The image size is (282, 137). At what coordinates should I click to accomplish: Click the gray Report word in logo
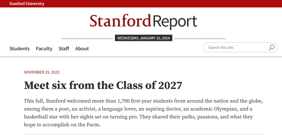174,22
